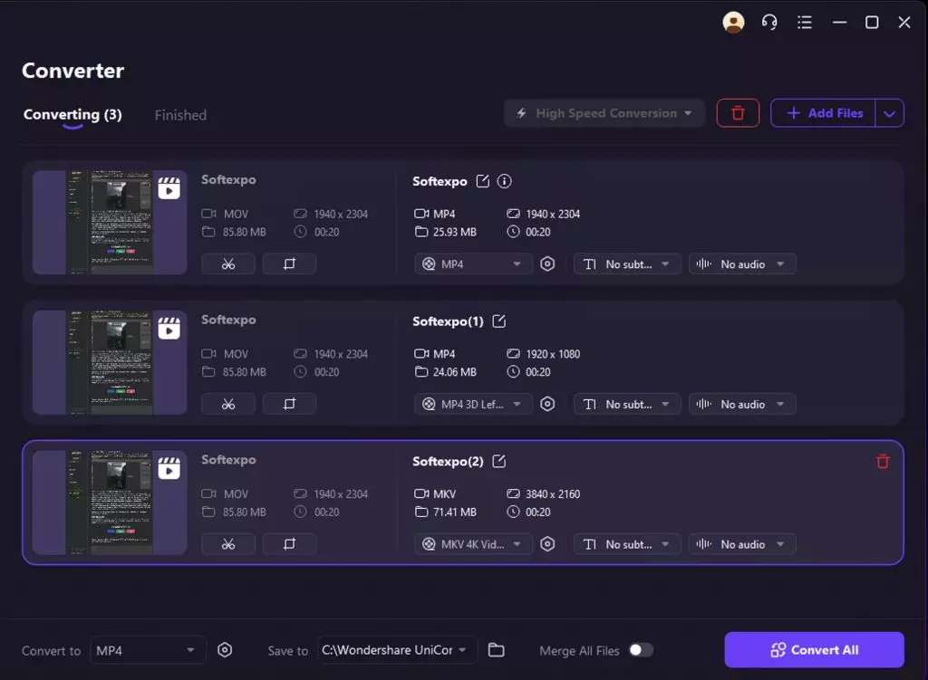Select the Converting (3) tab
The height and width of the screenshot is (680, 928).
point(72,115)
